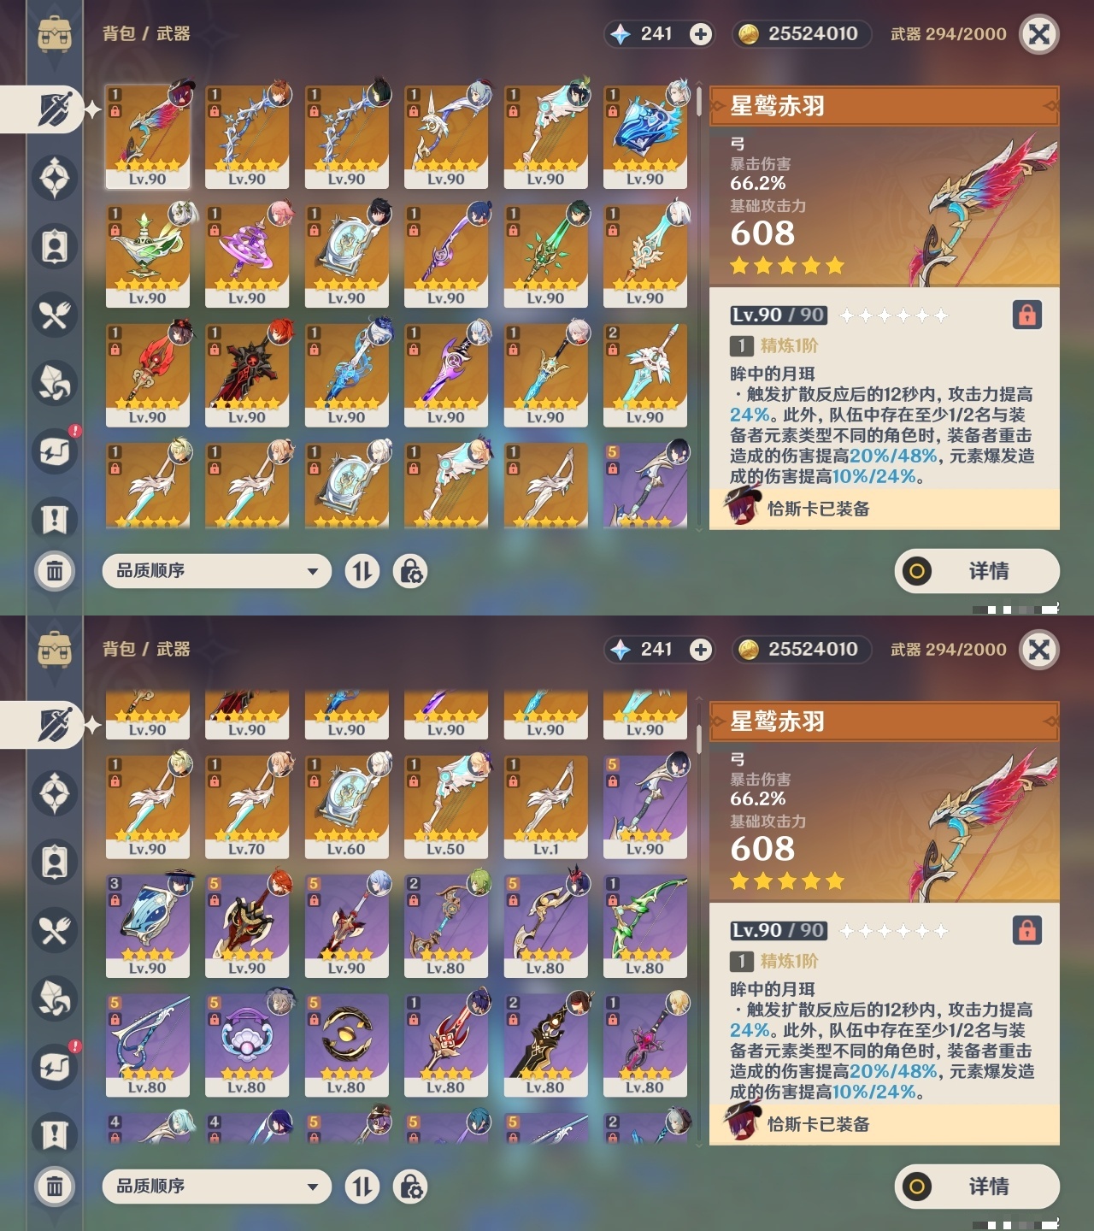
Task: Select the Lv.70 five-star sword thumbnail
Action: [247, 807]
